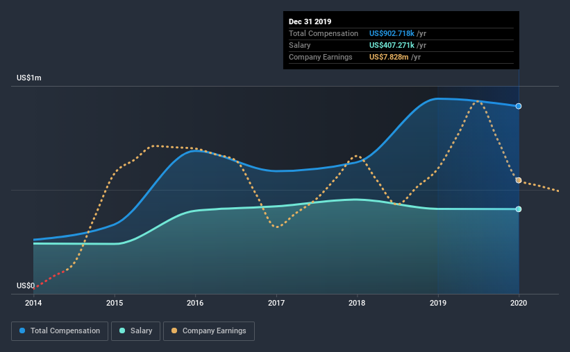Click the US$407.271k salary value
This screenshot has height=352, width=570.
click(392, 45)
